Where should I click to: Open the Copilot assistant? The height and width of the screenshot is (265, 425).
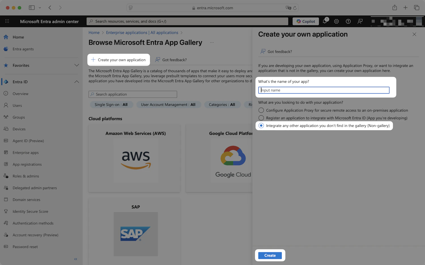tap(306, 21)
